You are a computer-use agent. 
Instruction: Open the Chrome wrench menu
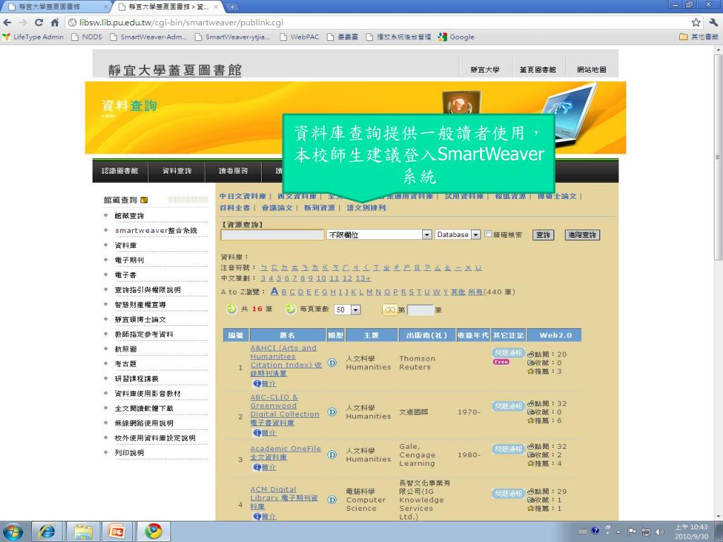coord(713,23)
